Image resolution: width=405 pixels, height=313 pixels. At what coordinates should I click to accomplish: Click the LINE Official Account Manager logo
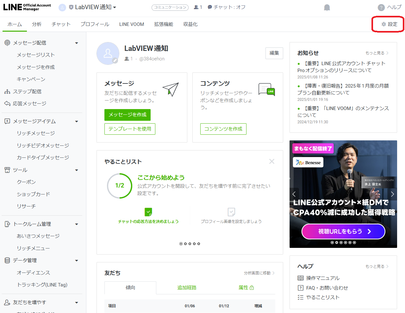click(x=27, y=7)
